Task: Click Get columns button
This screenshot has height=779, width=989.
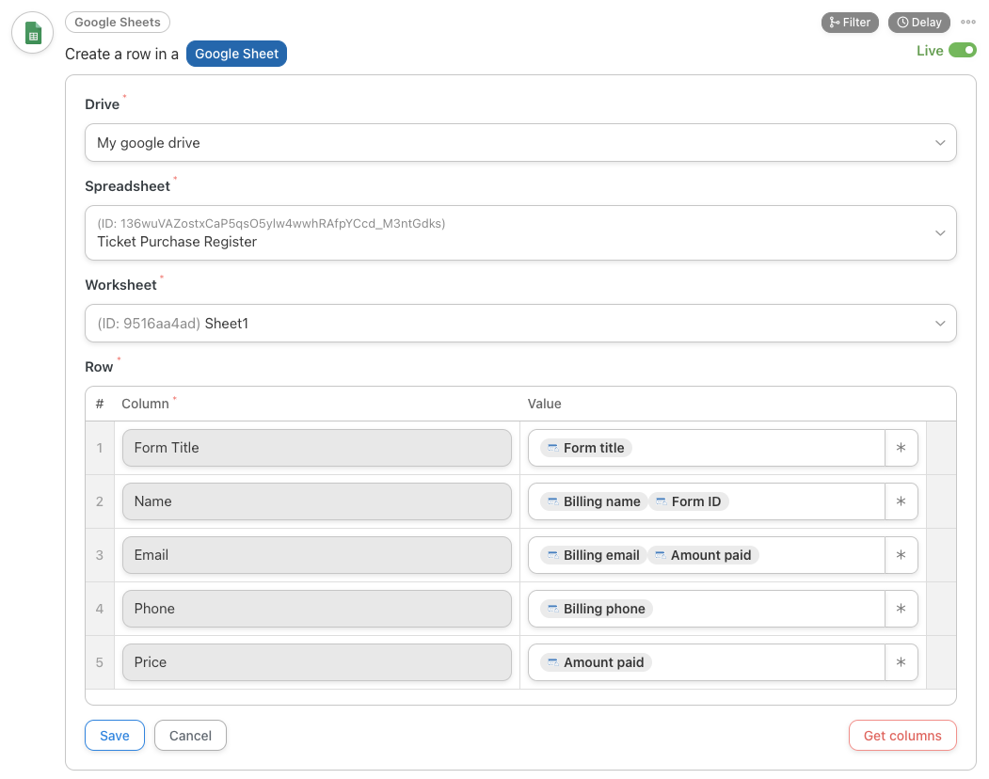Action: tap(902, 736)
